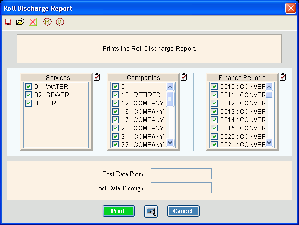Click the green Print button

tap(119, 211)
